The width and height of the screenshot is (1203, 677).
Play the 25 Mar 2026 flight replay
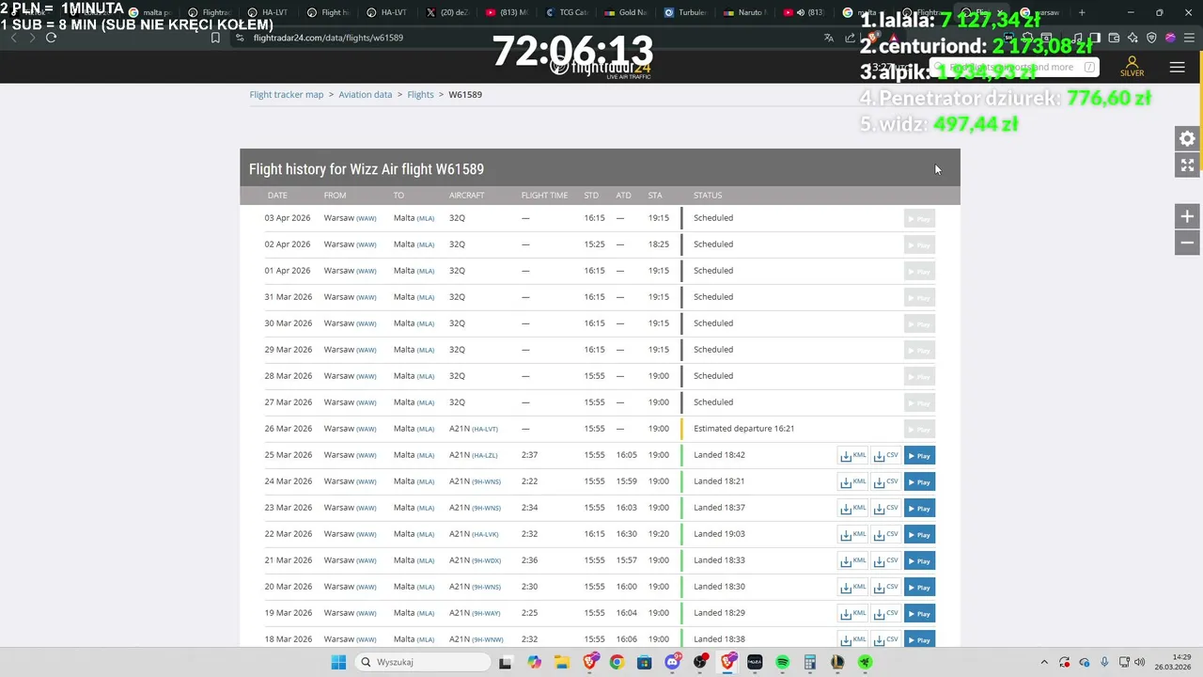tap(919, 456)
